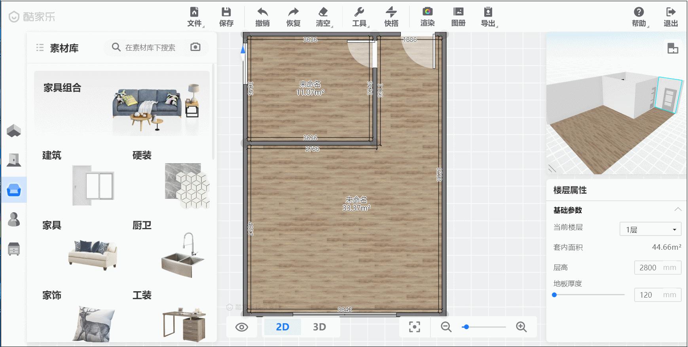
Task: Open the 图册 album
Action: click(x=458, y=17)
